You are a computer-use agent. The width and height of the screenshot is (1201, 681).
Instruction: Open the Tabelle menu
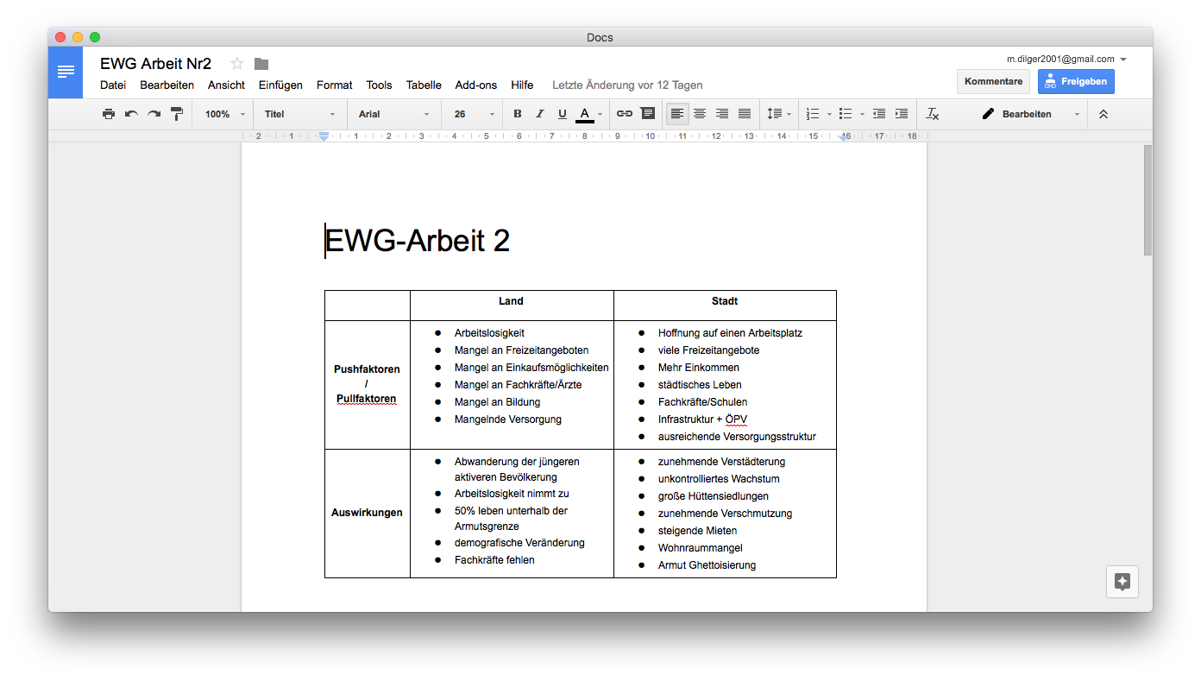click(423, 85)
